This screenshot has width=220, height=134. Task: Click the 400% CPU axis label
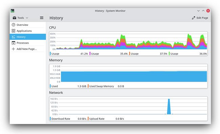[53, 34]
